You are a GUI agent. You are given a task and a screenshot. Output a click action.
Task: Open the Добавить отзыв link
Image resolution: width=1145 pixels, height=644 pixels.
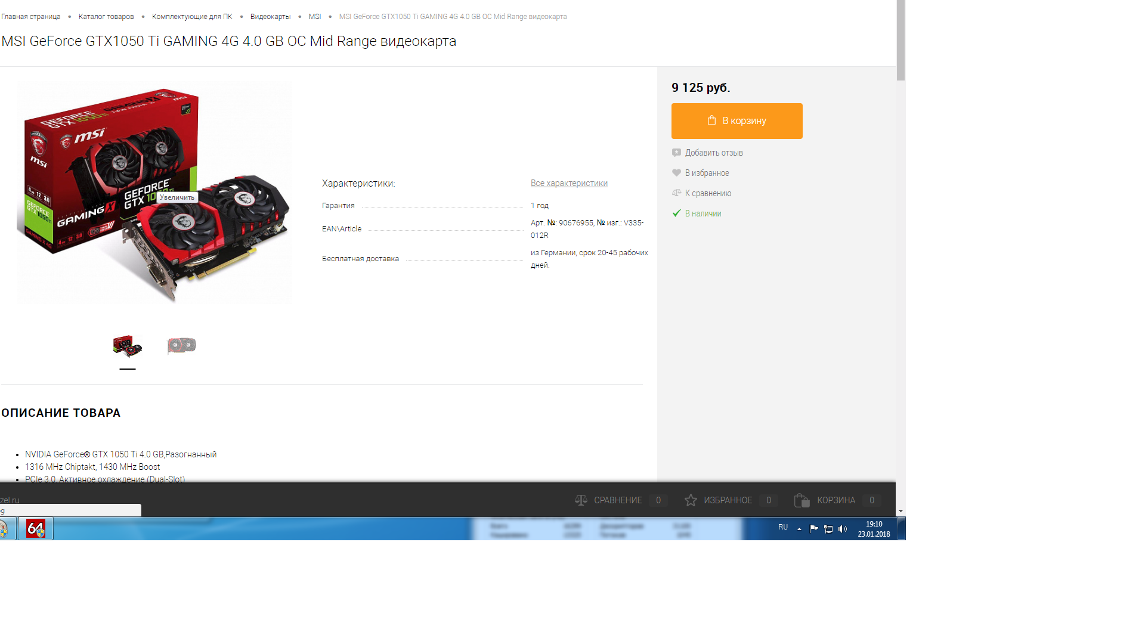pyautogui.click(x=714, y=153)
